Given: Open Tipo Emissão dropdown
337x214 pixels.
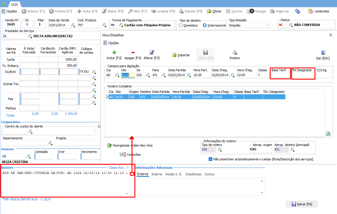Looking at the screenshot, I should [x=249, y=25].
